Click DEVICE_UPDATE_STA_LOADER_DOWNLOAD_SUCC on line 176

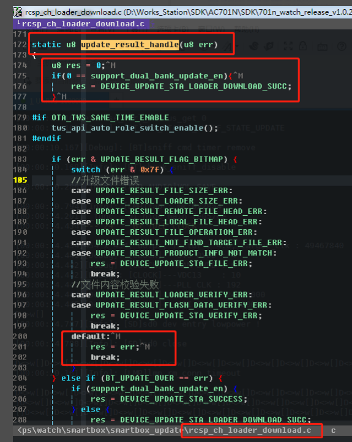tap(193, 86)
